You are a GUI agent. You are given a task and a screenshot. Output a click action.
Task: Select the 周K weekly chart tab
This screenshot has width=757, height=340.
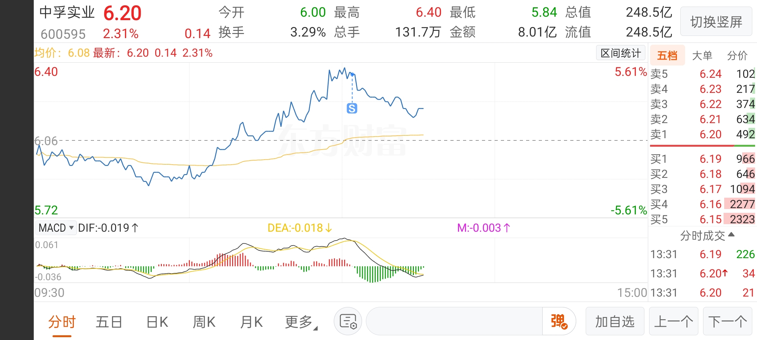[x=204, y=322]
